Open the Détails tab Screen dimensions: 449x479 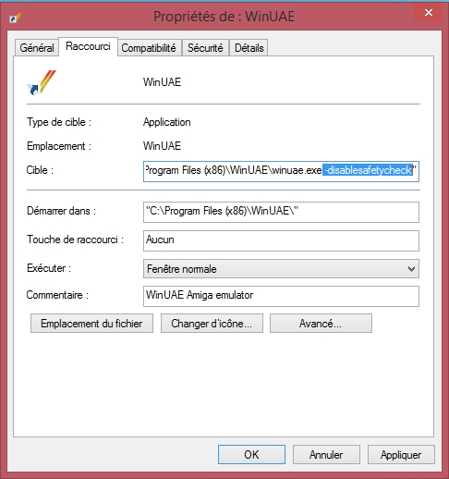(x=249, y=48)
